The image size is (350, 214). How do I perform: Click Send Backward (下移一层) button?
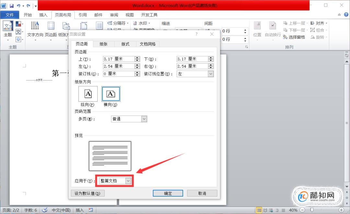coord(295,30)
